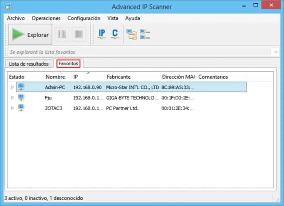Click the favorites range input field
The image size is (284, 206).
point(140,52)
